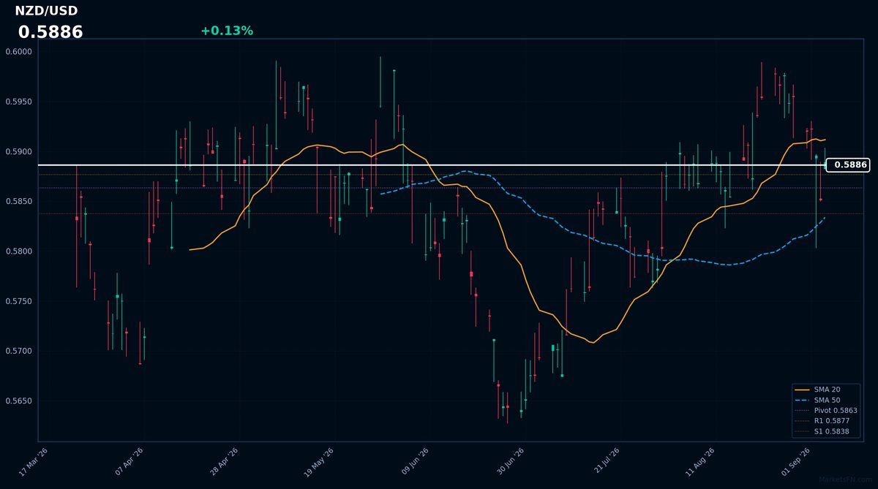Click the 28 Apr '26 date label
This screenshot has width=878, height=489.
223,462
